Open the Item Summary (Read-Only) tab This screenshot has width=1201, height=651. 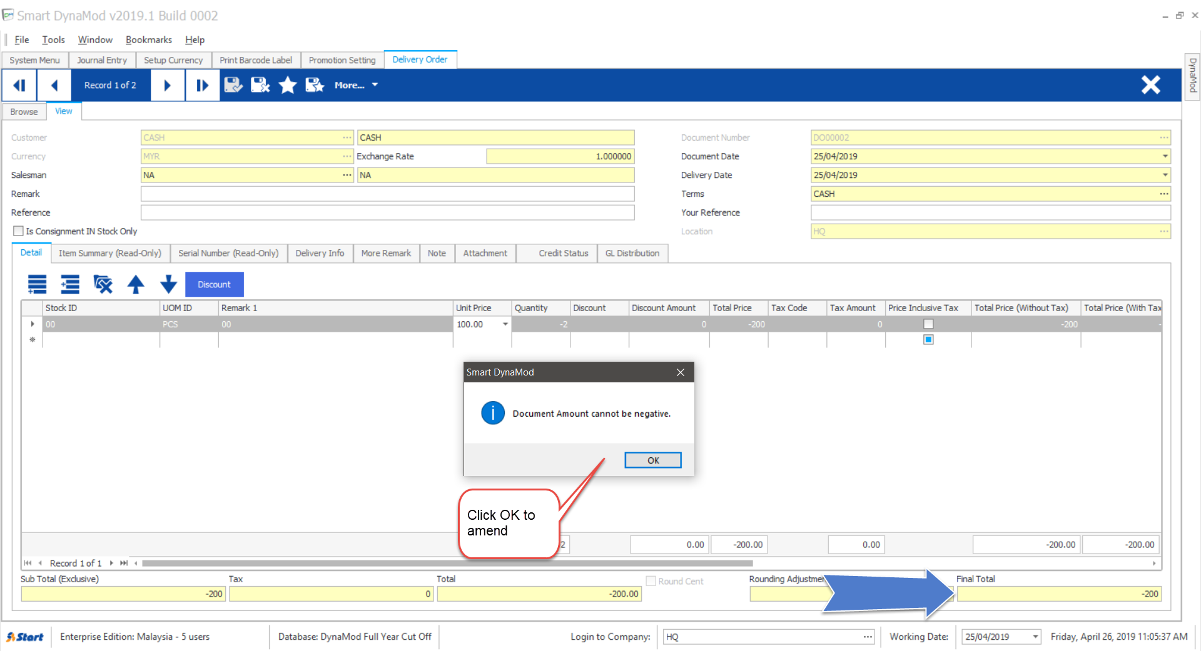point(110,253)
